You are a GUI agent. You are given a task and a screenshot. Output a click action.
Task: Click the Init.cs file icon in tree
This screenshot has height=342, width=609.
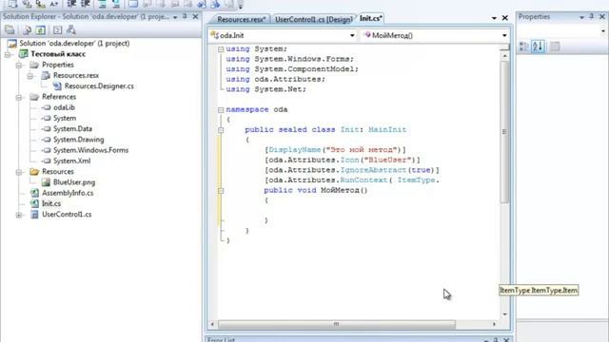point(34,203)
